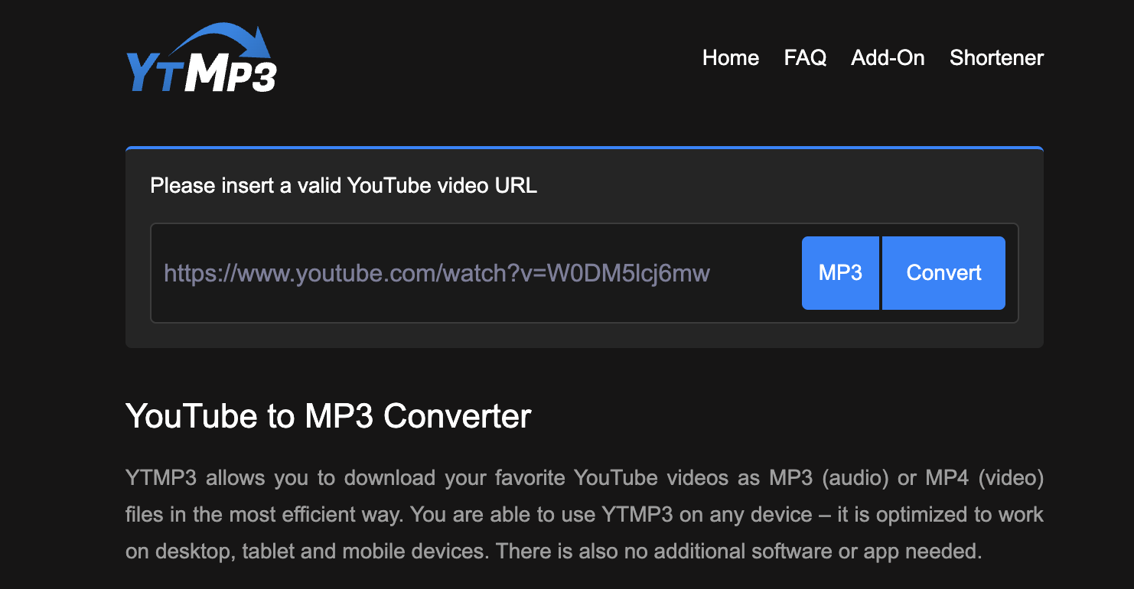The image size is (1134, 589).
Task: Click the 'Please insert a valid YouTube video URL' label
Action: pos(344,185)
